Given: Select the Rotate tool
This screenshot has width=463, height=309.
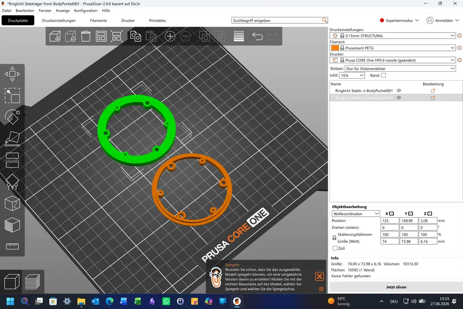Looking at the screenshot, I should [12, 117].
